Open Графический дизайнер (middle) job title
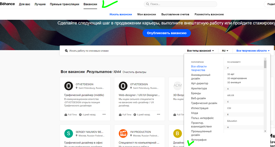275x147 pixels. [x=84, y=95]
